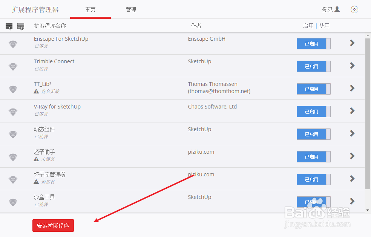The height and width of the screenshot is (237, 371).
Task: Click the ruby icon for 坯子助手
Action: [x=13, y=157]
